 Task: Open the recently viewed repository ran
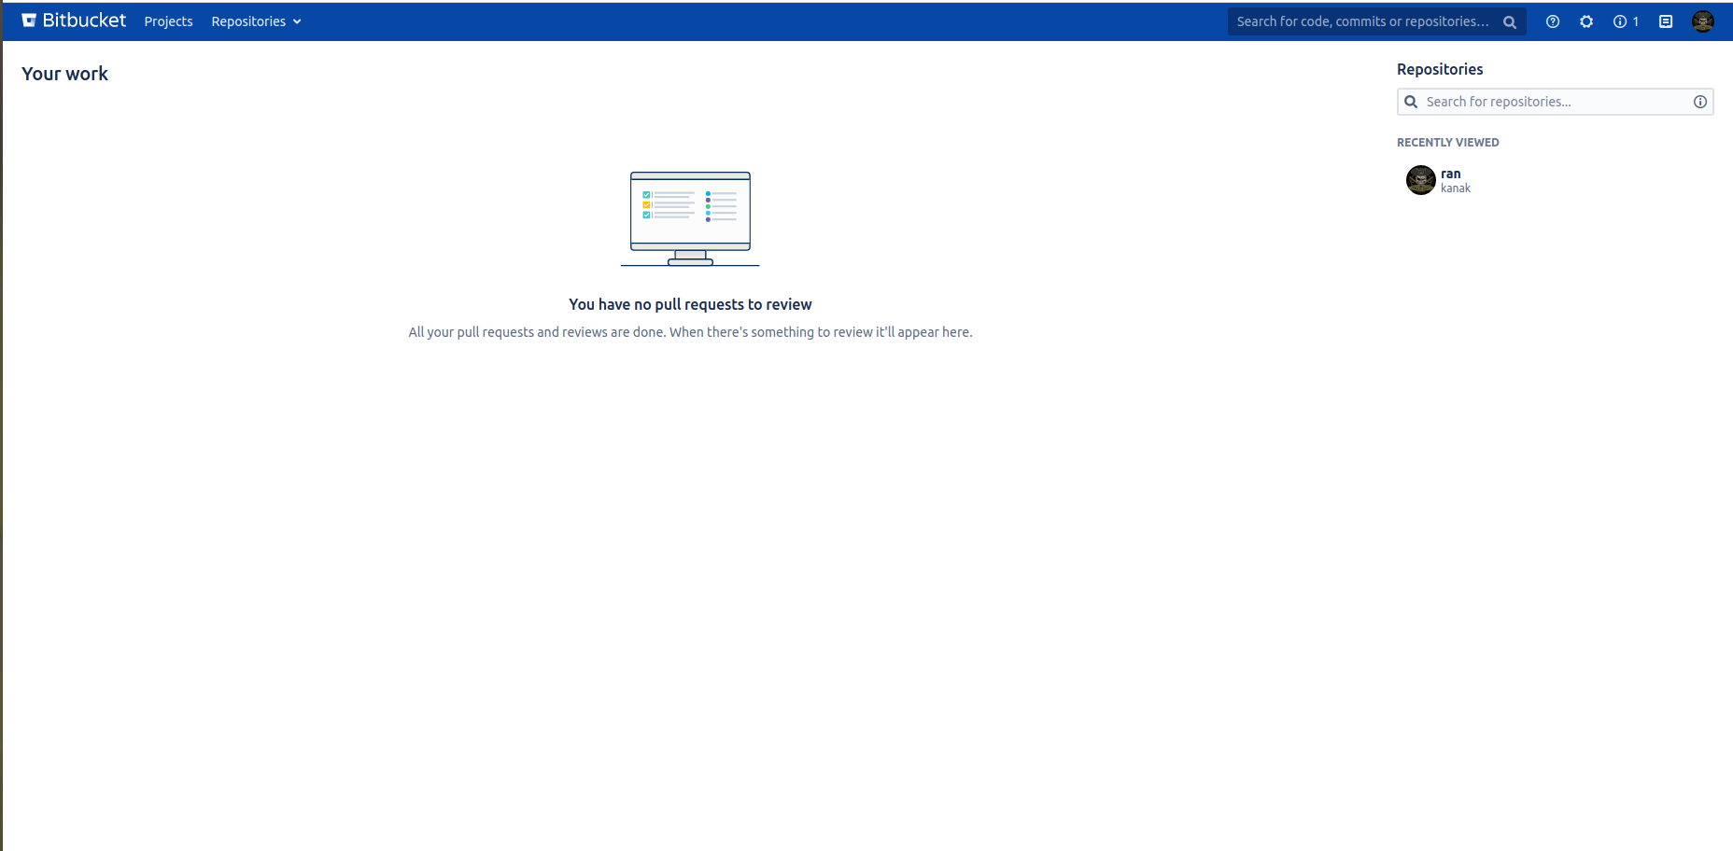1450,174
